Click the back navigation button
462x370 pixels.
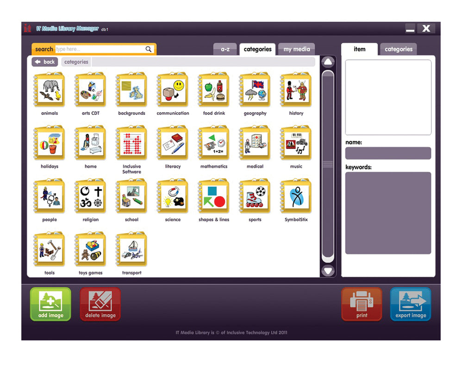coord(44,62)
